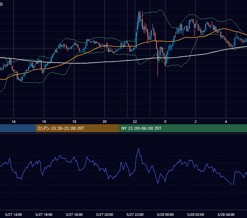The height and width of the screenshot is (218, 247).
Task: Click the 5/28 02:00 date label
Action: tap(196, 214)
